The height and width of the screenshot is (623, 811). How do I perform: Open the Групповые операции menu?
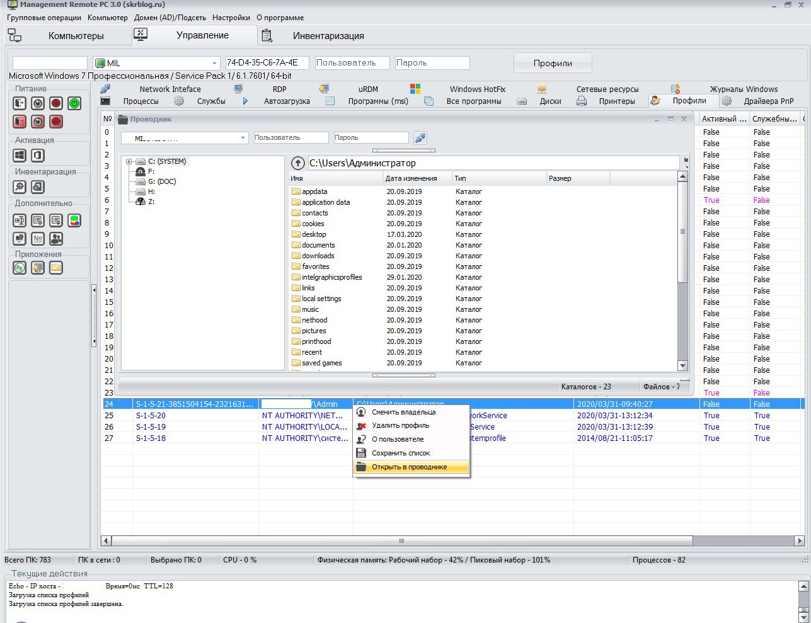click(44, 18)
